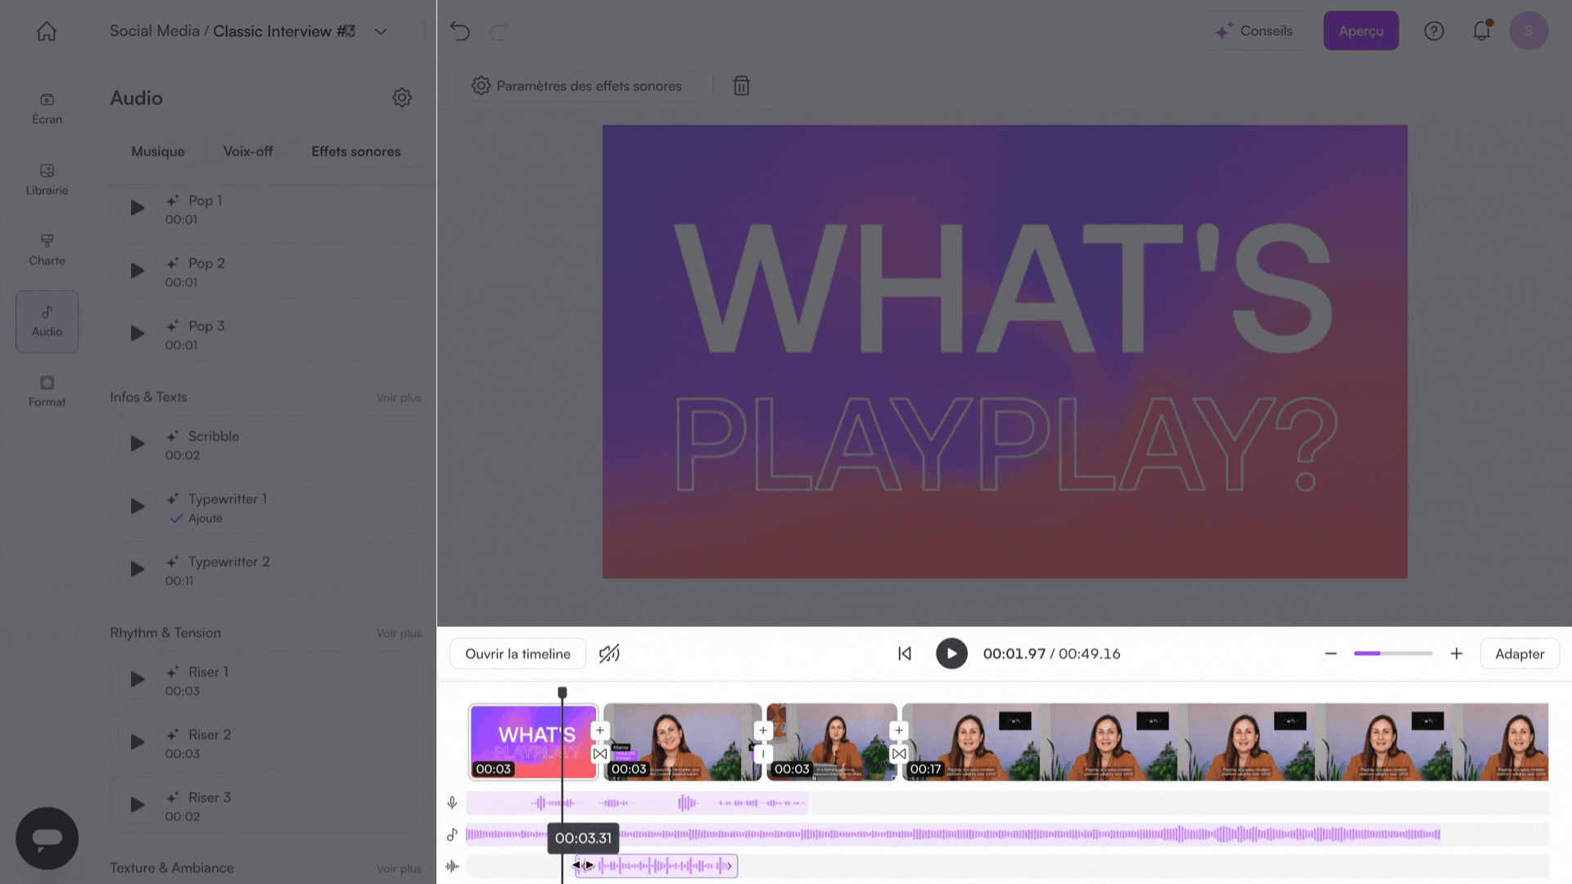Viewport: 1572px width, 884px height.
Task: Open Audio panel settings gear
Action: tap(401, 98)
